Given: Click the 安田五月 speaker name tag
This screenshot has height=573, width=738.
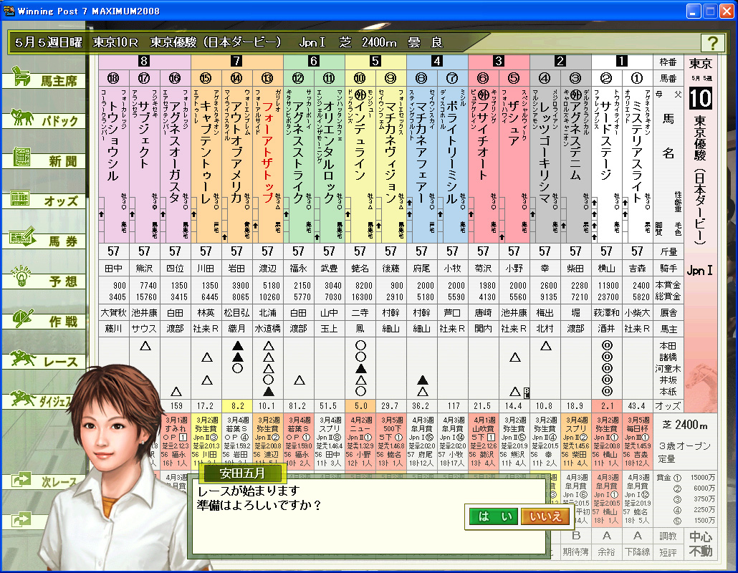Looking at the screenshot, I should click(x=242, y=473).
